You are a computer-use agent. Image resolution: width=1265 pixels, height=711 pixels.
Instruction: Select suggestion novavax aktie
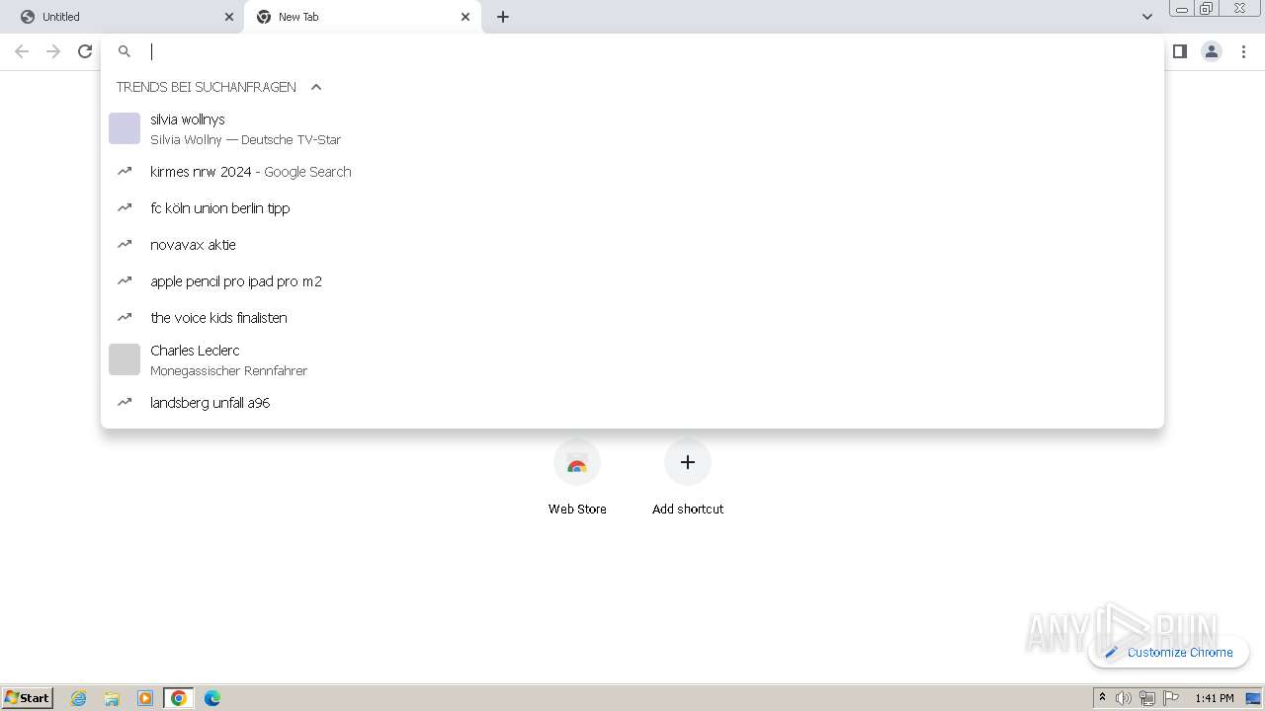coord(632,245)
